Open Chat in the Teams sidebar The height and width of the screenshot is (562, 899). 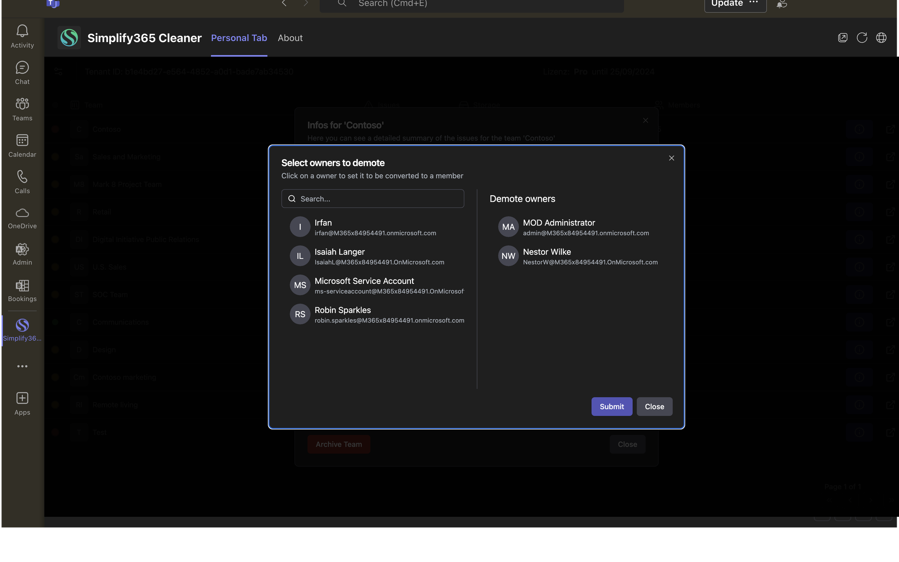pos(22,72)
